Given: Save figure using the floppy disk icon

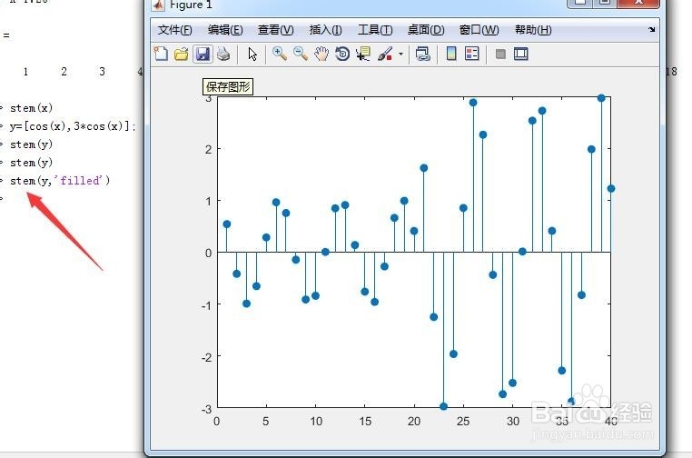Looking at the screenshot, I should (x=203, y=54).
